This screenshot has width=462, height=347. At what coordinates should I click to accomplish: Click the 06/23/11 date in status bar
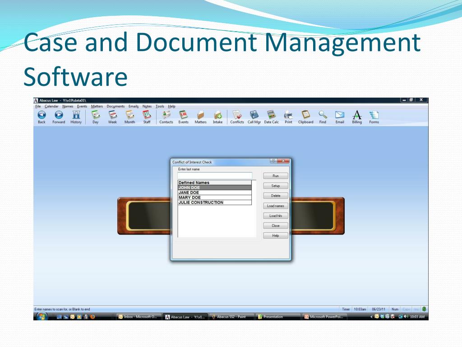coord(379,309)
